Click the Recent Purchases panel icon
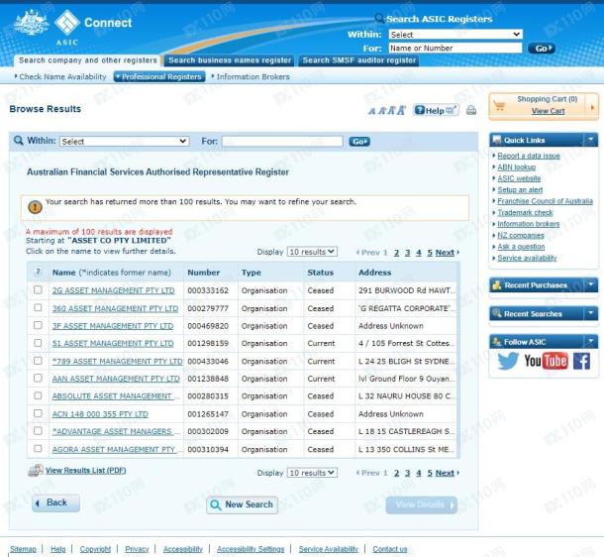 pos(497,284)
